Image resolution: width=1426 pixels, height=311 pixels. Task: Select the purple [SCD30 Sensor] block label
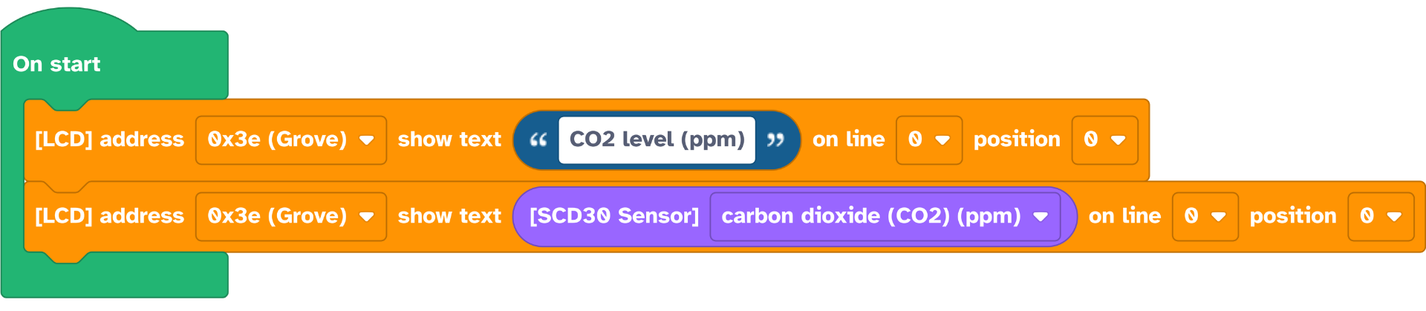click(x=613, y=216)
